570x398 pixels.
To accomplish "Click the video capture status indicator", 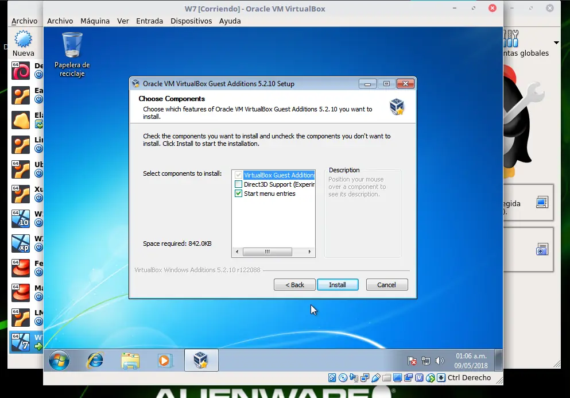I will (x=408, y=378).
